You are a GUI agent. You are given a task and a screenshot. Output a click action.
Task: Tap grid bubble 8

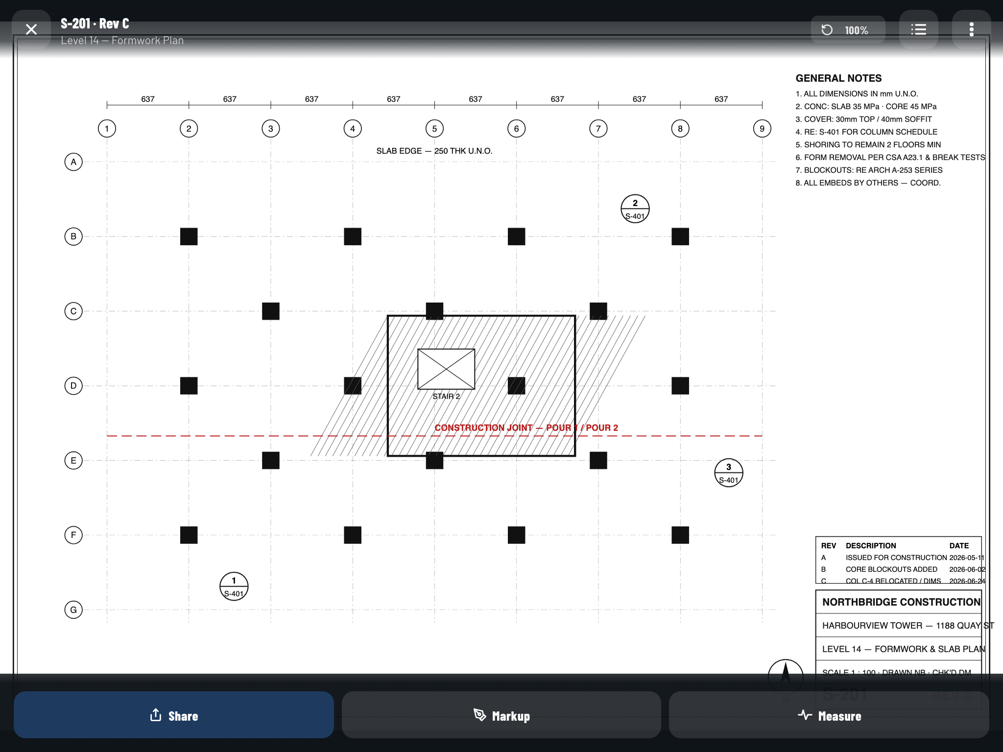point(680,129)
